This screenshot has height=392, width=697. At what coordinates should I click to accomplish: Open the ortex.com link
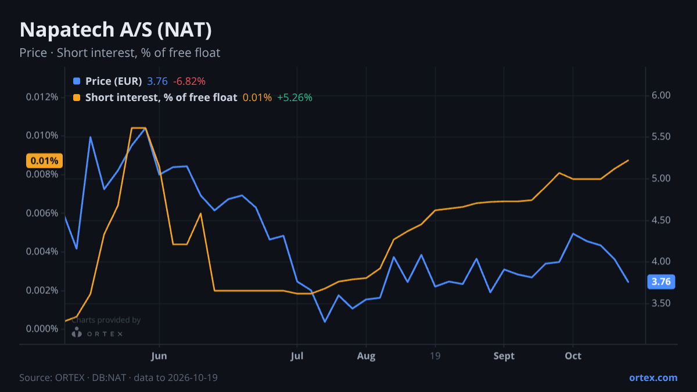tap(653, 377)
